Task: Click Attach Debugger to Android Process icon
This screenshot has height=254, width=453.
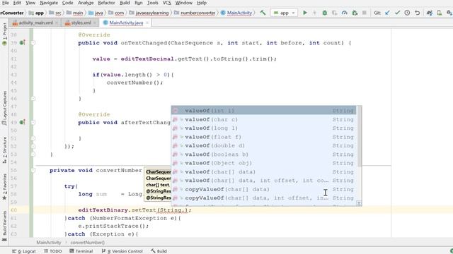Action: tap(355, 13)
